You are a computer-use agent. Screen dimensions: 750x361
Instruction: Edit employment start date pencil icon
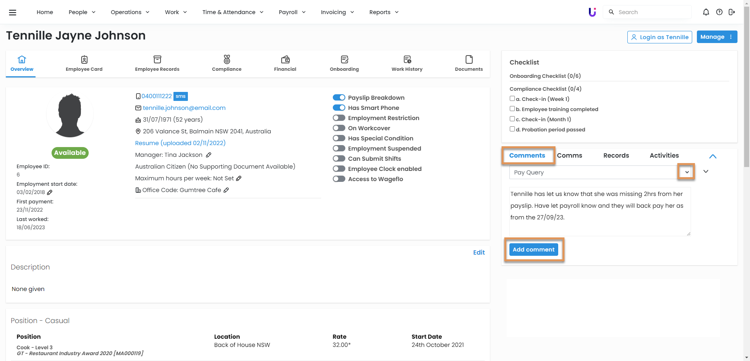click(50, 192)
